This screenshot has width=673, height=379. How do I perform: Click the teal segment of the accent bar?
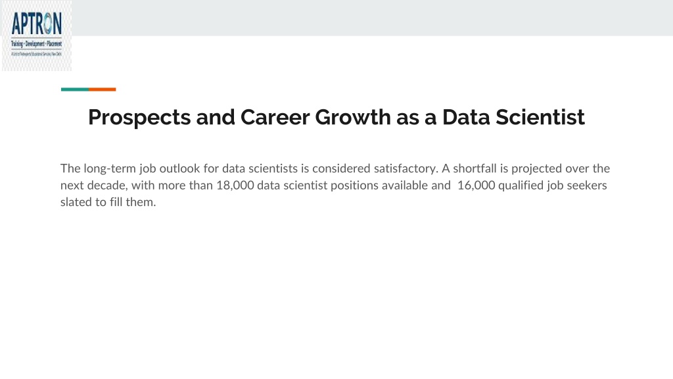click(x=75, y=89)
